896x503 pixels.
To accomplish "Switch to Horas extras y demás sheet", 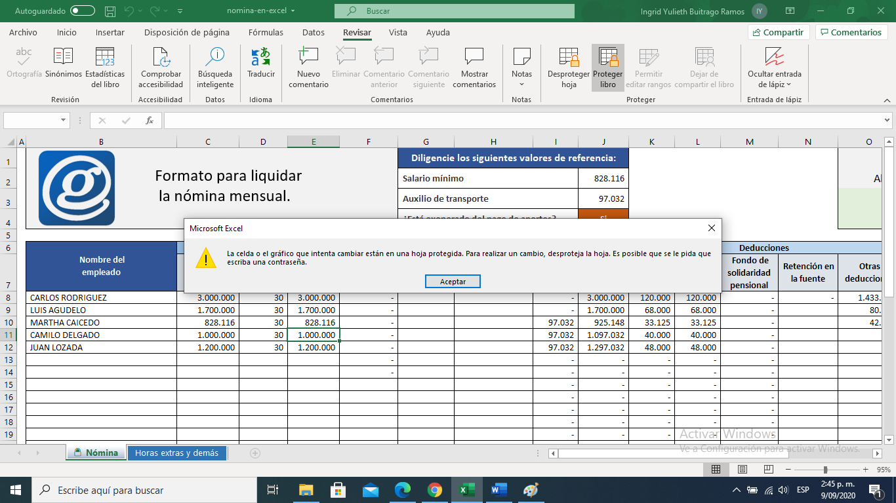I will pyautogui.click(x=176, y=453).
